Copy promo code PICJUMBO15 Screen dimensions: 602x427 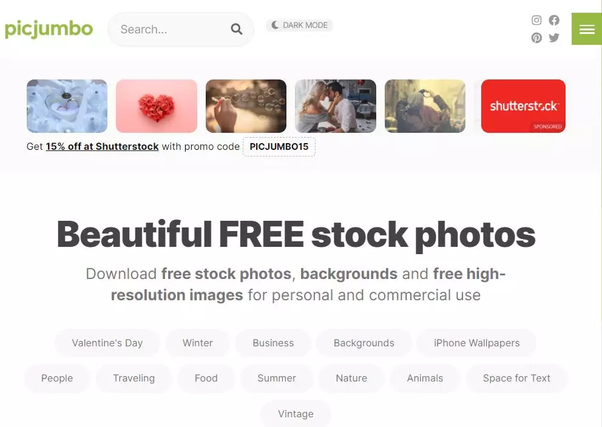coord(279,147)
